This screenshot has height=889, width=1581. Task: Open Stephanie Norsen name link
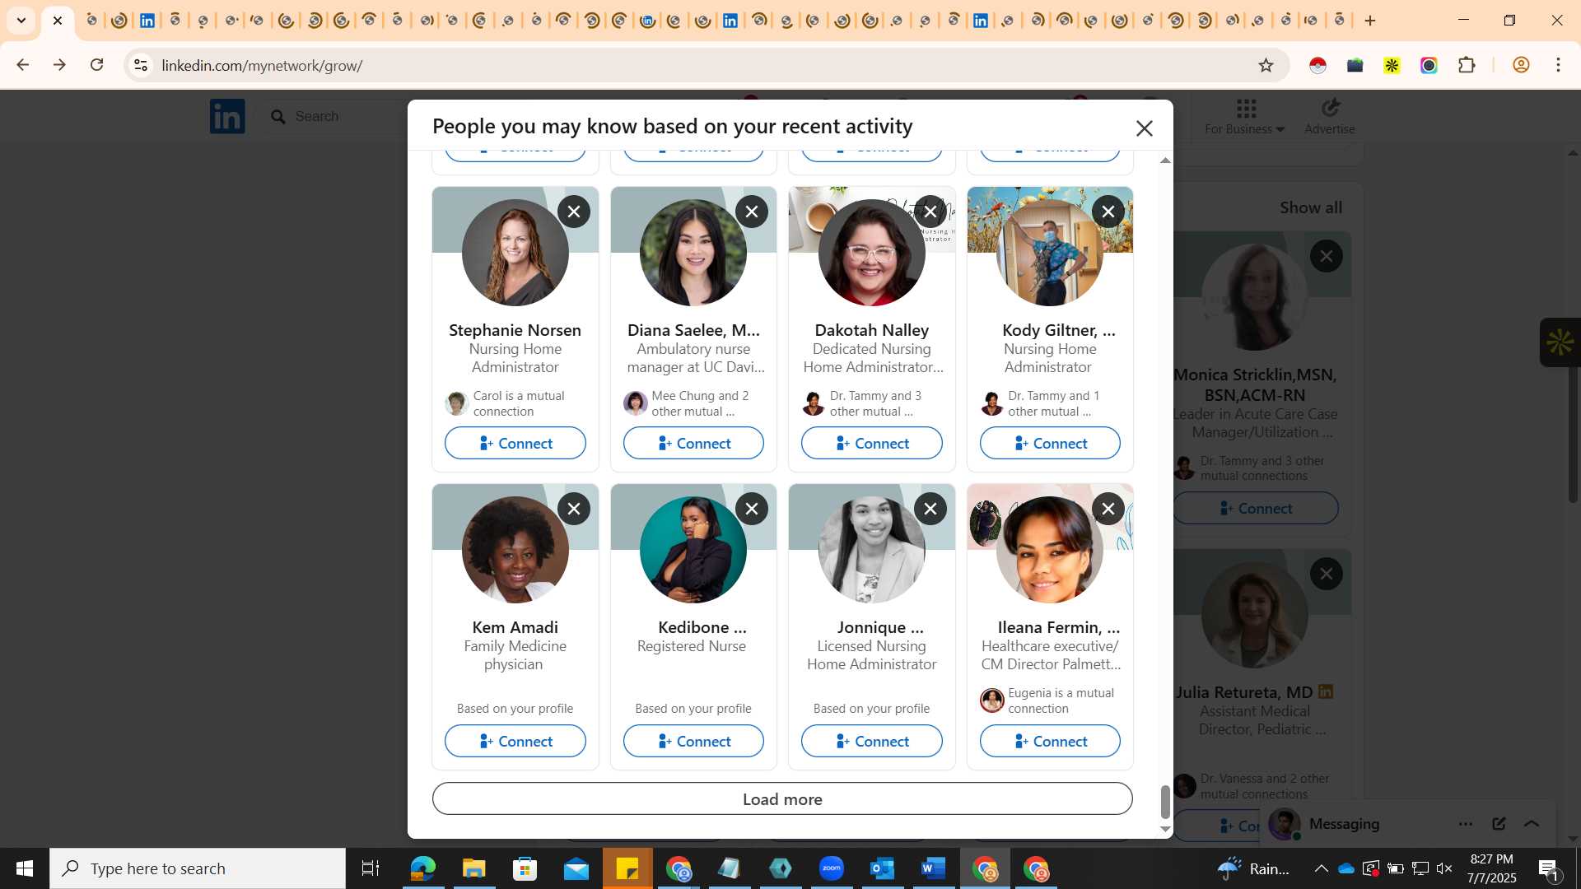(x=515, y=330)
